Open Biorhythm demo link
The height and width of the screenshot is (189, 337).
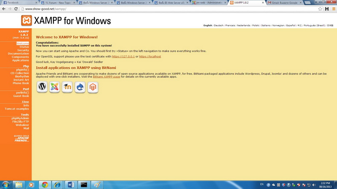pos(22,76)
